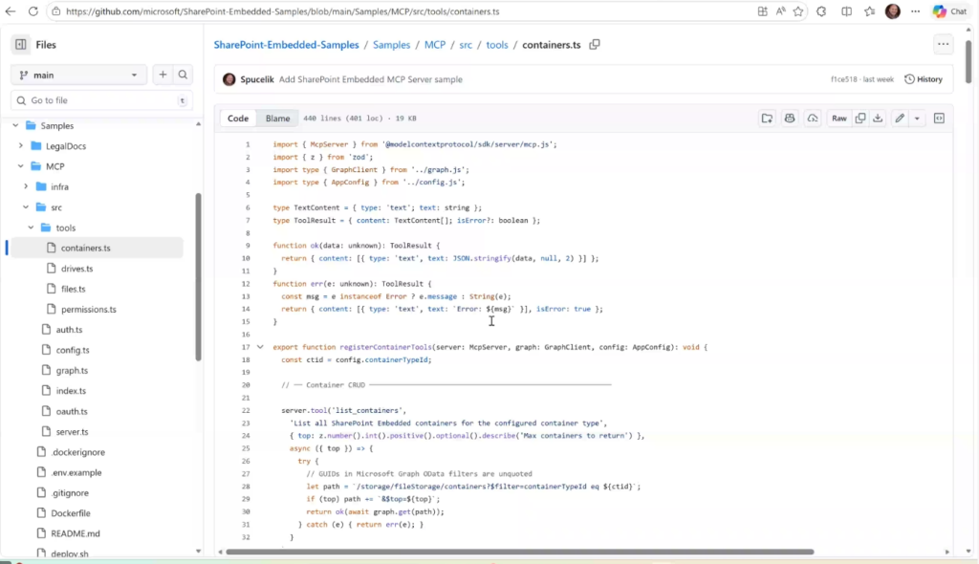
Task: Download the raw containers.ts file
Action: coord(878,119)
